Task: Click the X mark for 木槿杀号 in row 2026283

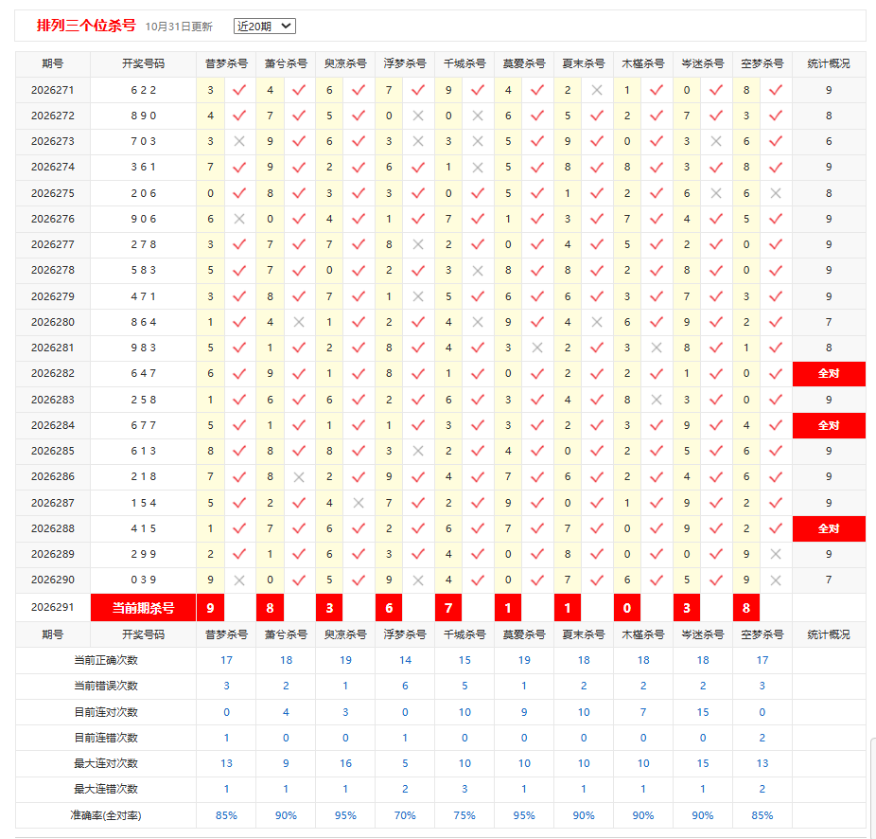Action: click(x=657, y=400)
